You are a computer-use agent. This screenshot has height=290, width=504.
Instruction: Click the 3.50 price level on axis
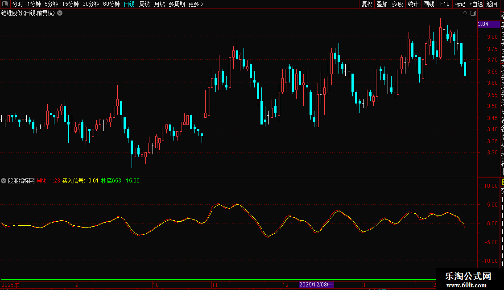[x=492, y=106]
